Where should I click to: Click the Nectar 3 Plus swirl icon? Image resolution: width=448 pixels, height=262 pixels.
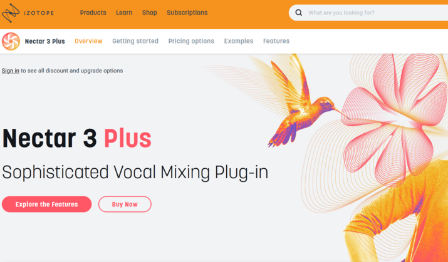point(11,41)
